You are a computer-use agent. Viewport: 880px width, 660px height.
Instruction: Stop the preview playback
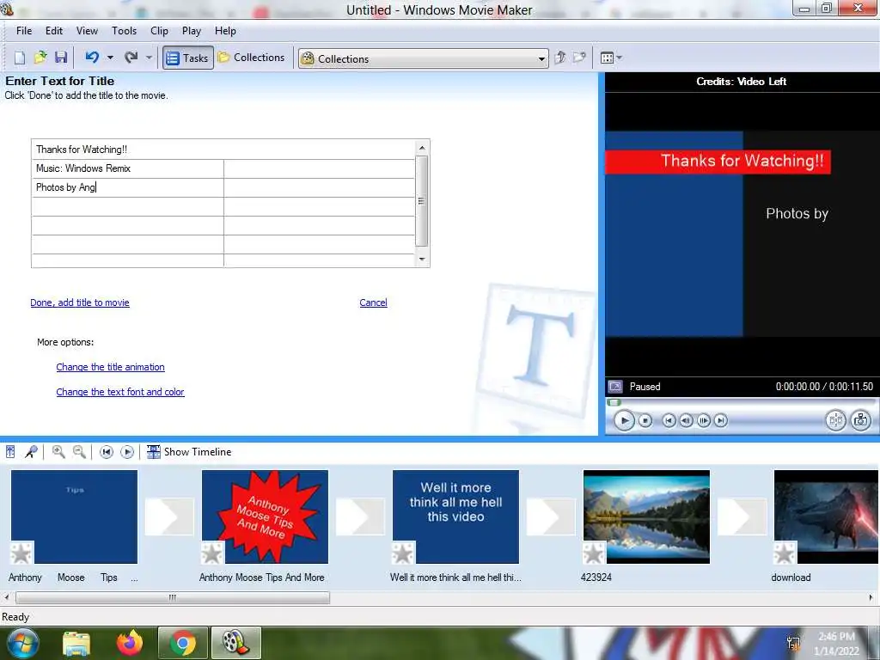pyautogui.click(x=645, y=420)
